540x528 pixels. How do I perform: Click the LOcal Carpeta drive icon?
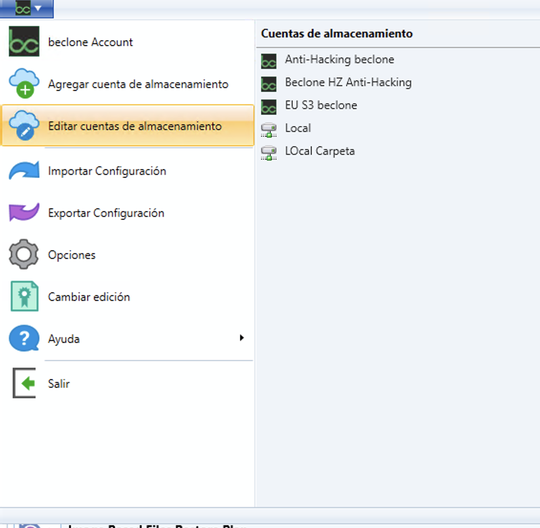tap(269, 153)
